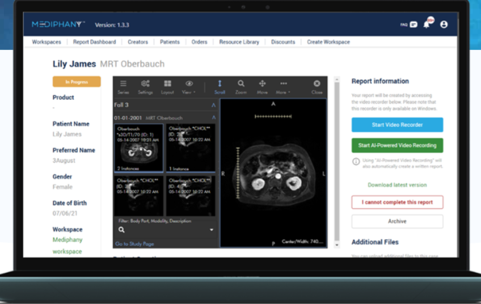This screenshot has width=481, height=304.
Task: Open the Report Dashboard menu item
Action: click(x=94, y=42)
